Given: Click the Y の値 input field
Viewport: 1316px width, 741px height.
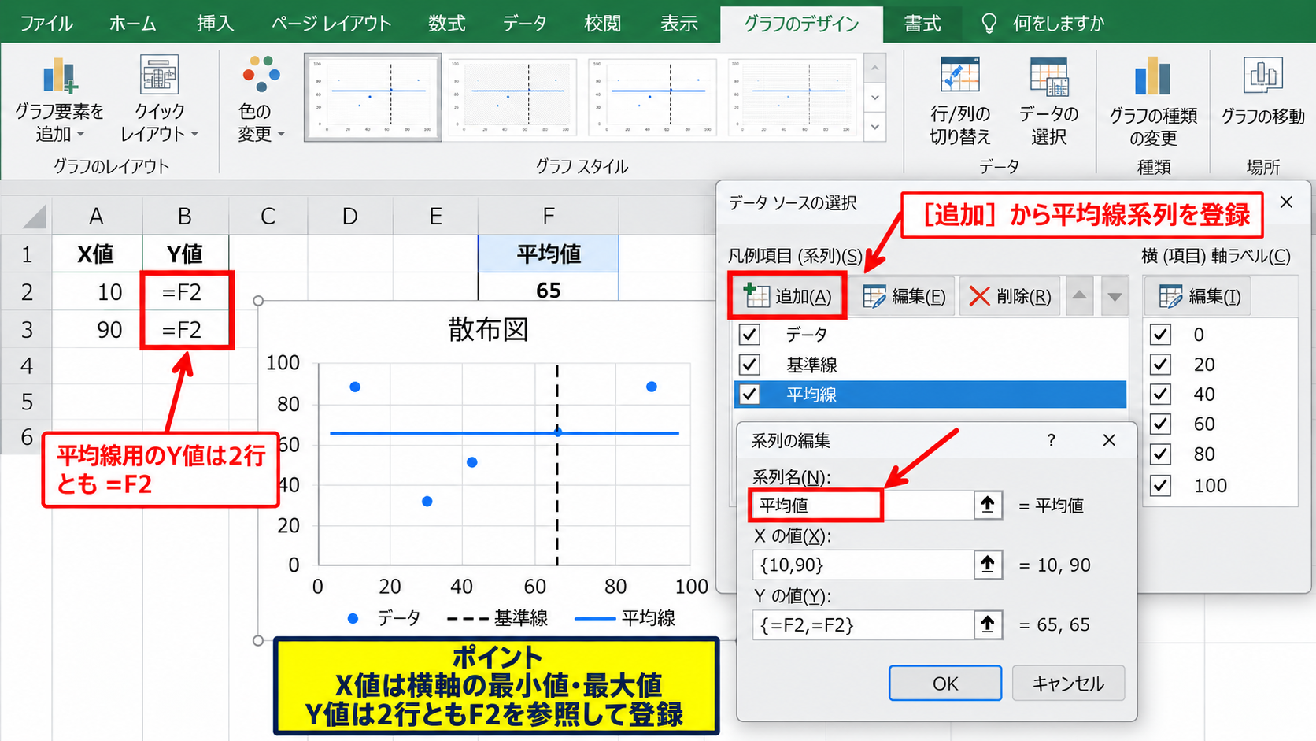Looking at the screenshot, I should point(863,625).
